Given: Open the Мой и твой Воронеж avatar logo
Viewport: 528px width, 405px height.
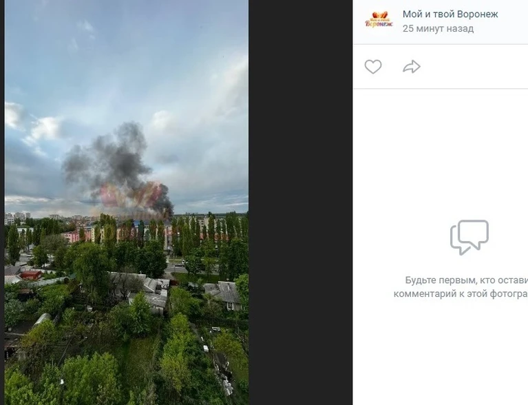Looking at the screenshot, I should coord(379,19).
